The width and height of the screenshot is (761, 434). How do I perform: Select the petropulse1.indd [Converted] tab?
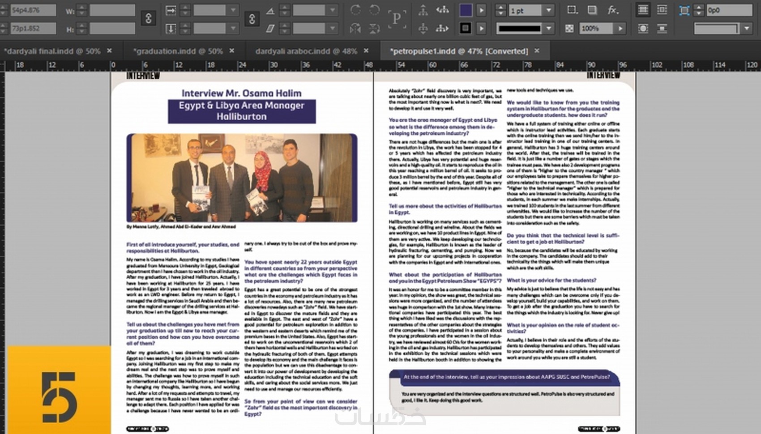(x=459, y=51)
